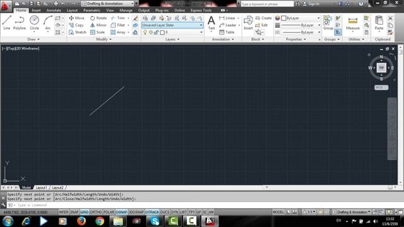Toggle POLAR tracking
The image size is (404, 227).
109,212
